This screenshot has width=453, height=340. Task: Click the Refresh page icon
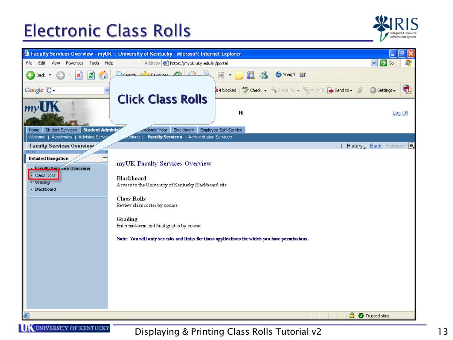[x=91, y=75]
